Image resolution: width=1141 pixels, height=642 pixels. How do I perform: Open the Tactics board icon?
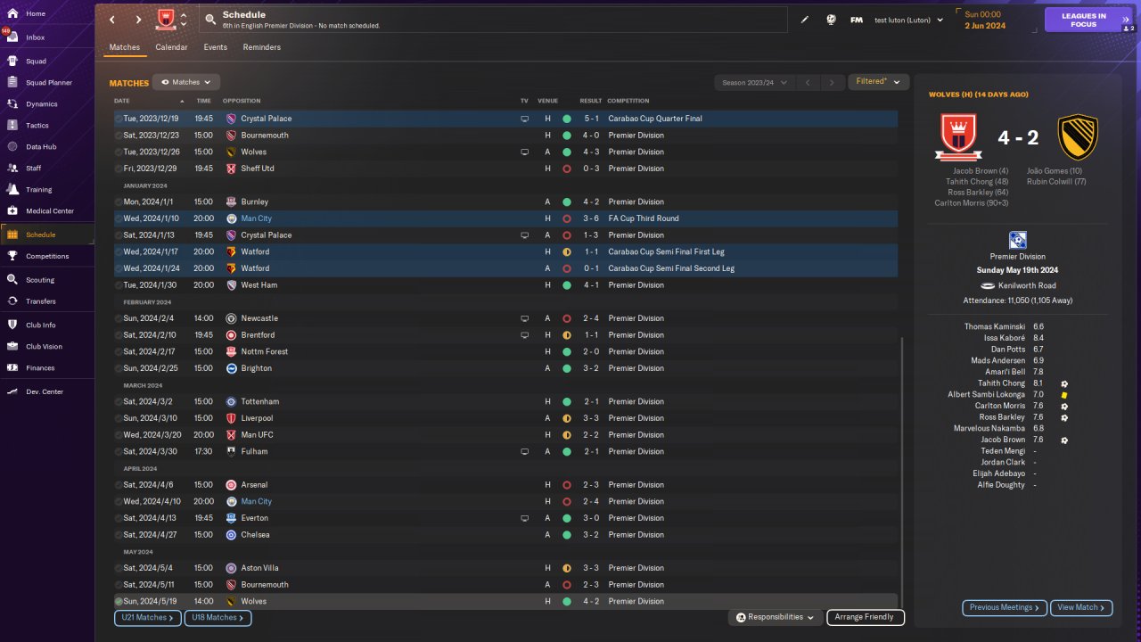(12, 126)
